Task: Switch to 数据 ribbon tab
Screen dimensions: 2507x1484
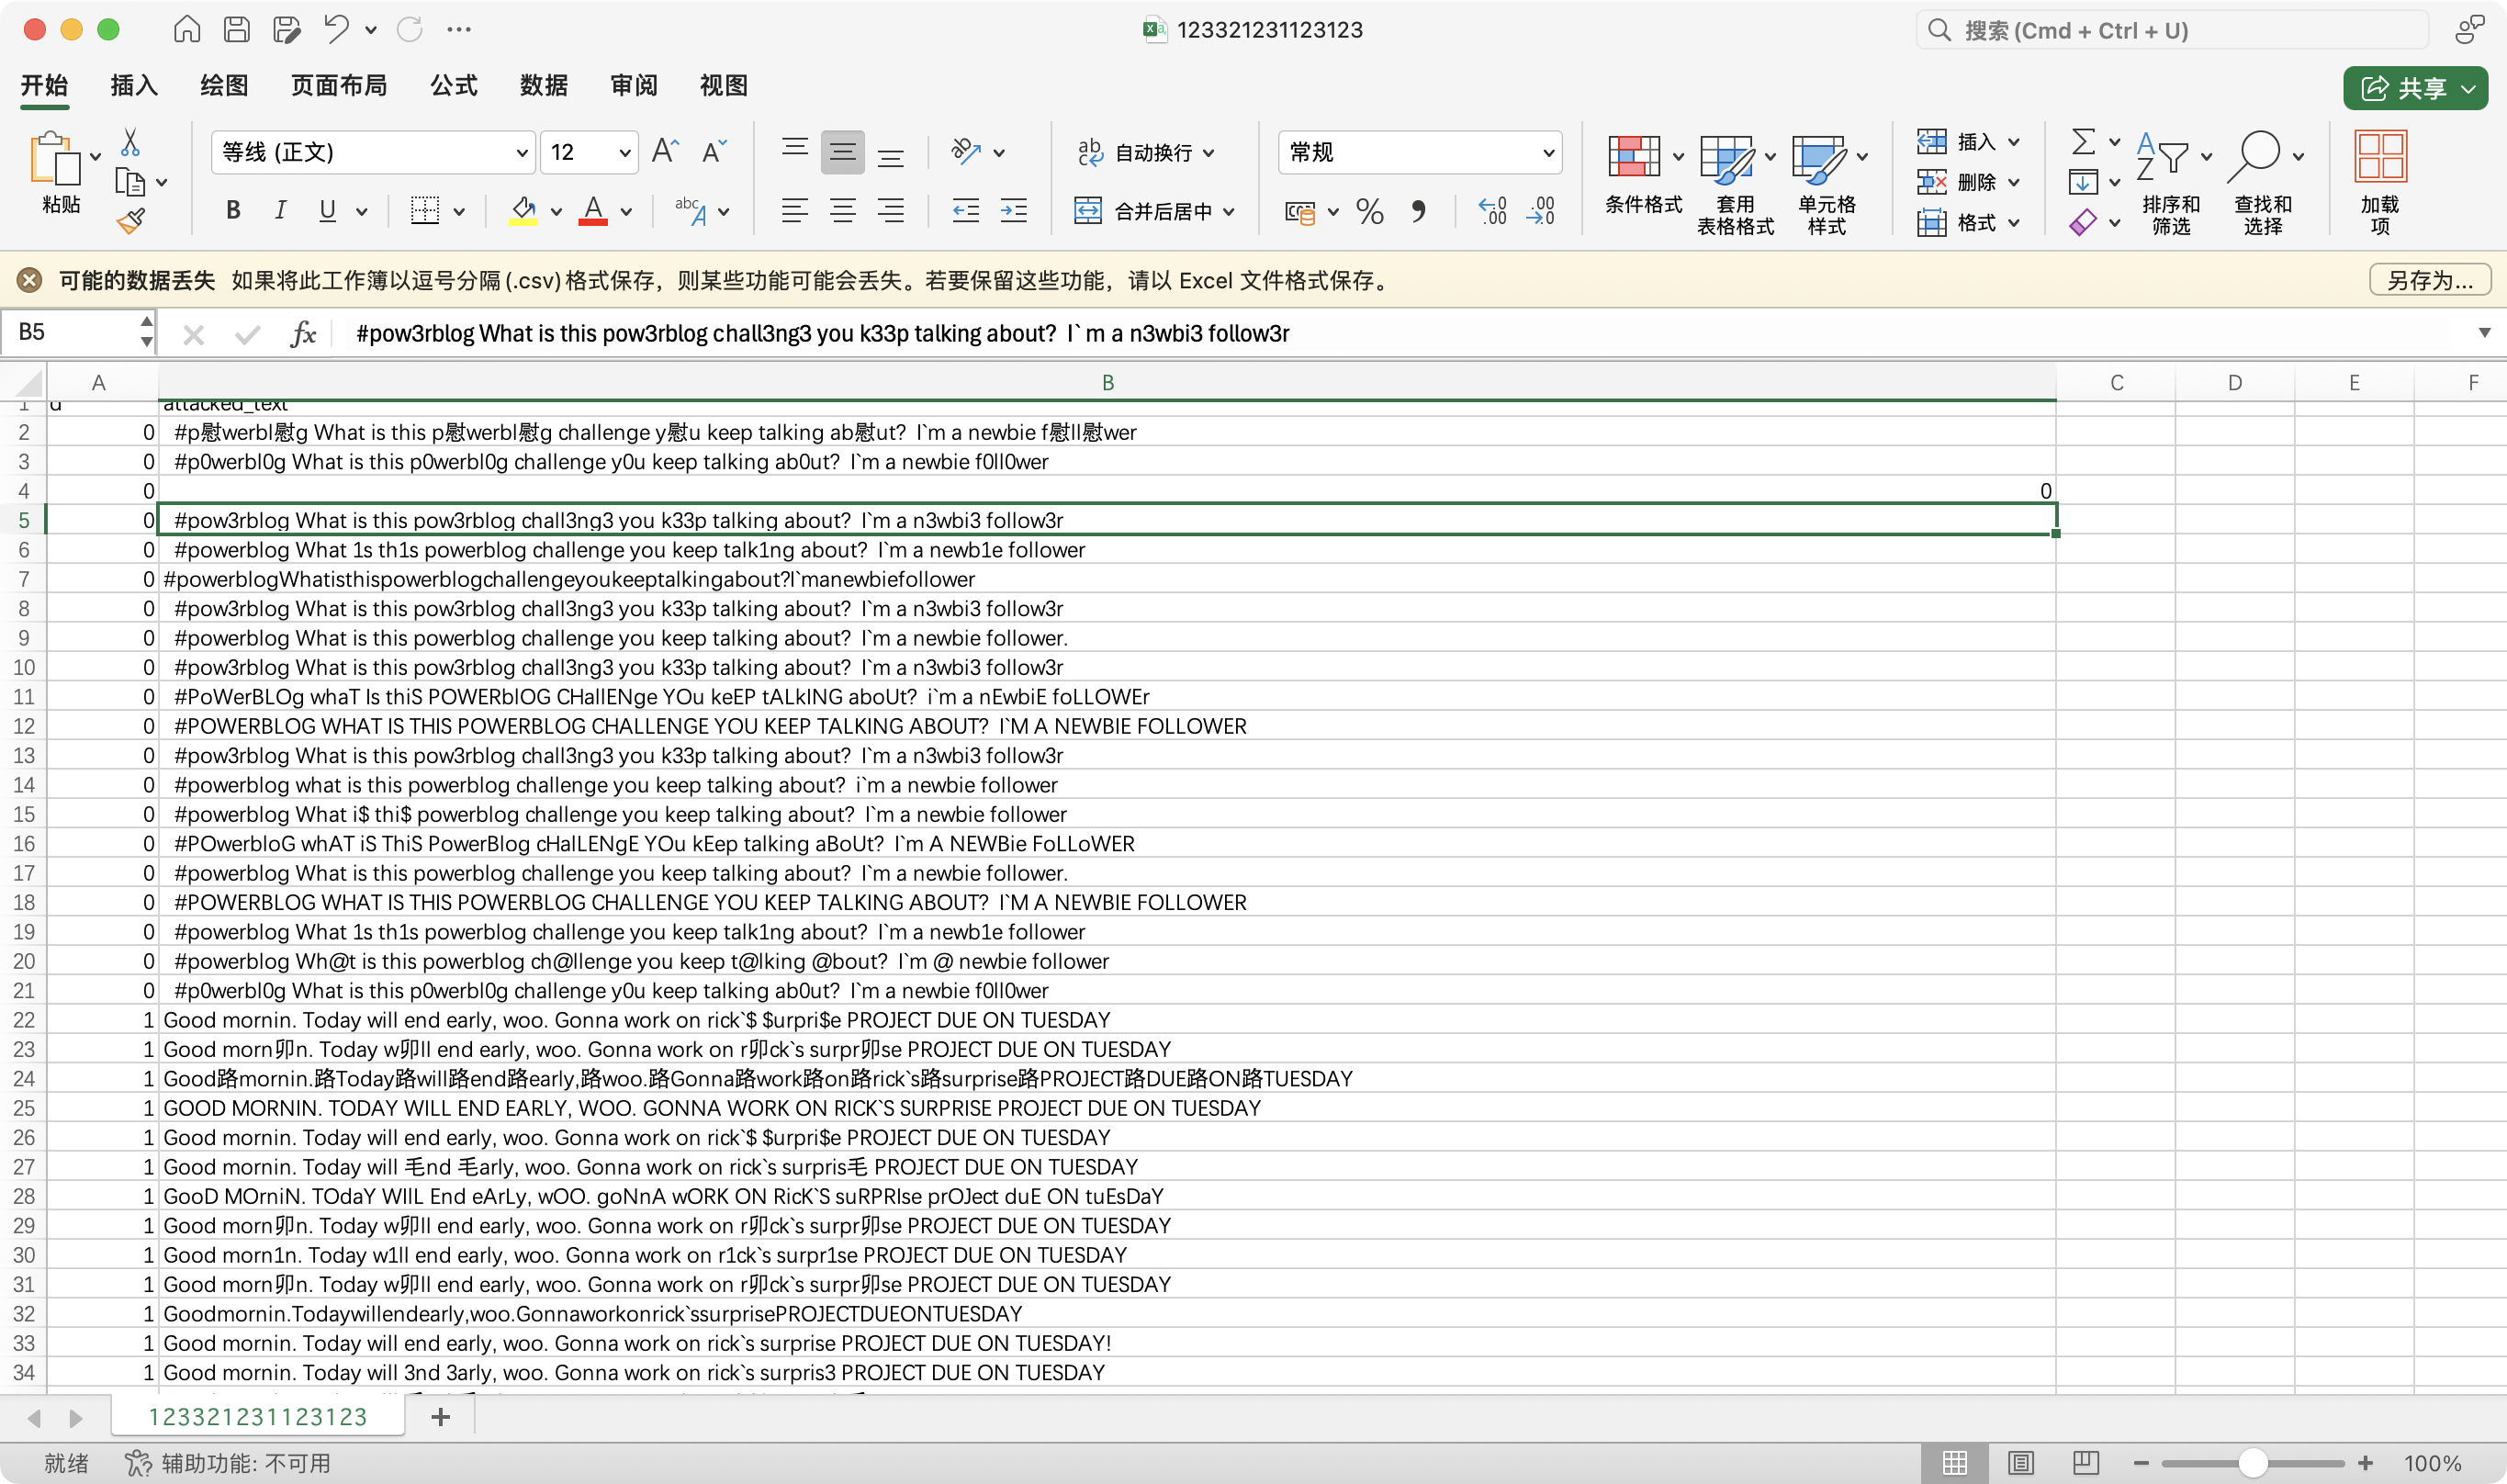Action: [544, 86]
